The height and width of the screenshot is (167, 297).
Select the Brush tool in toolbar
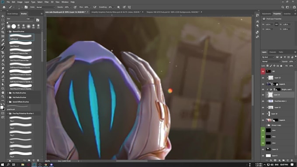pos(3,48)
